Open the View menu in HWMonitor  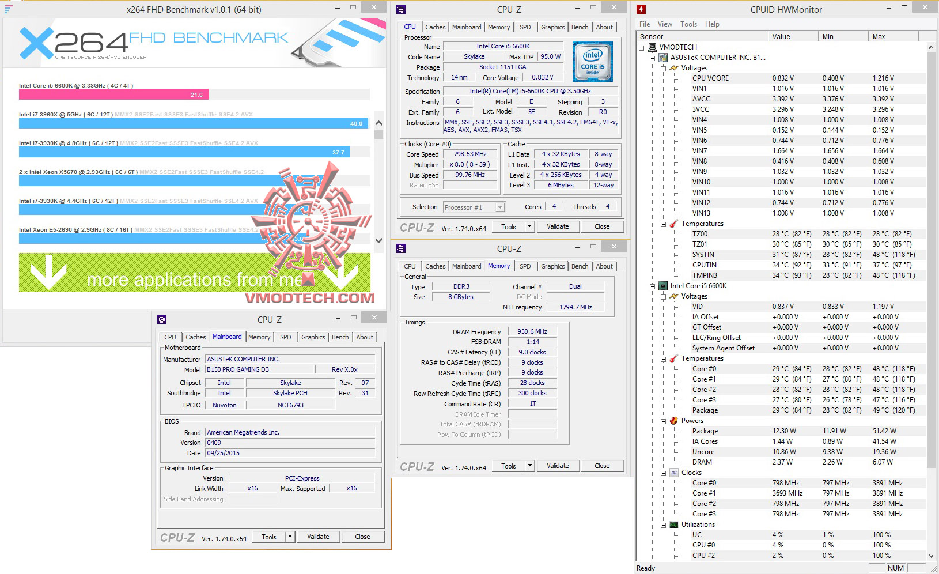click(x=665, y=24)
